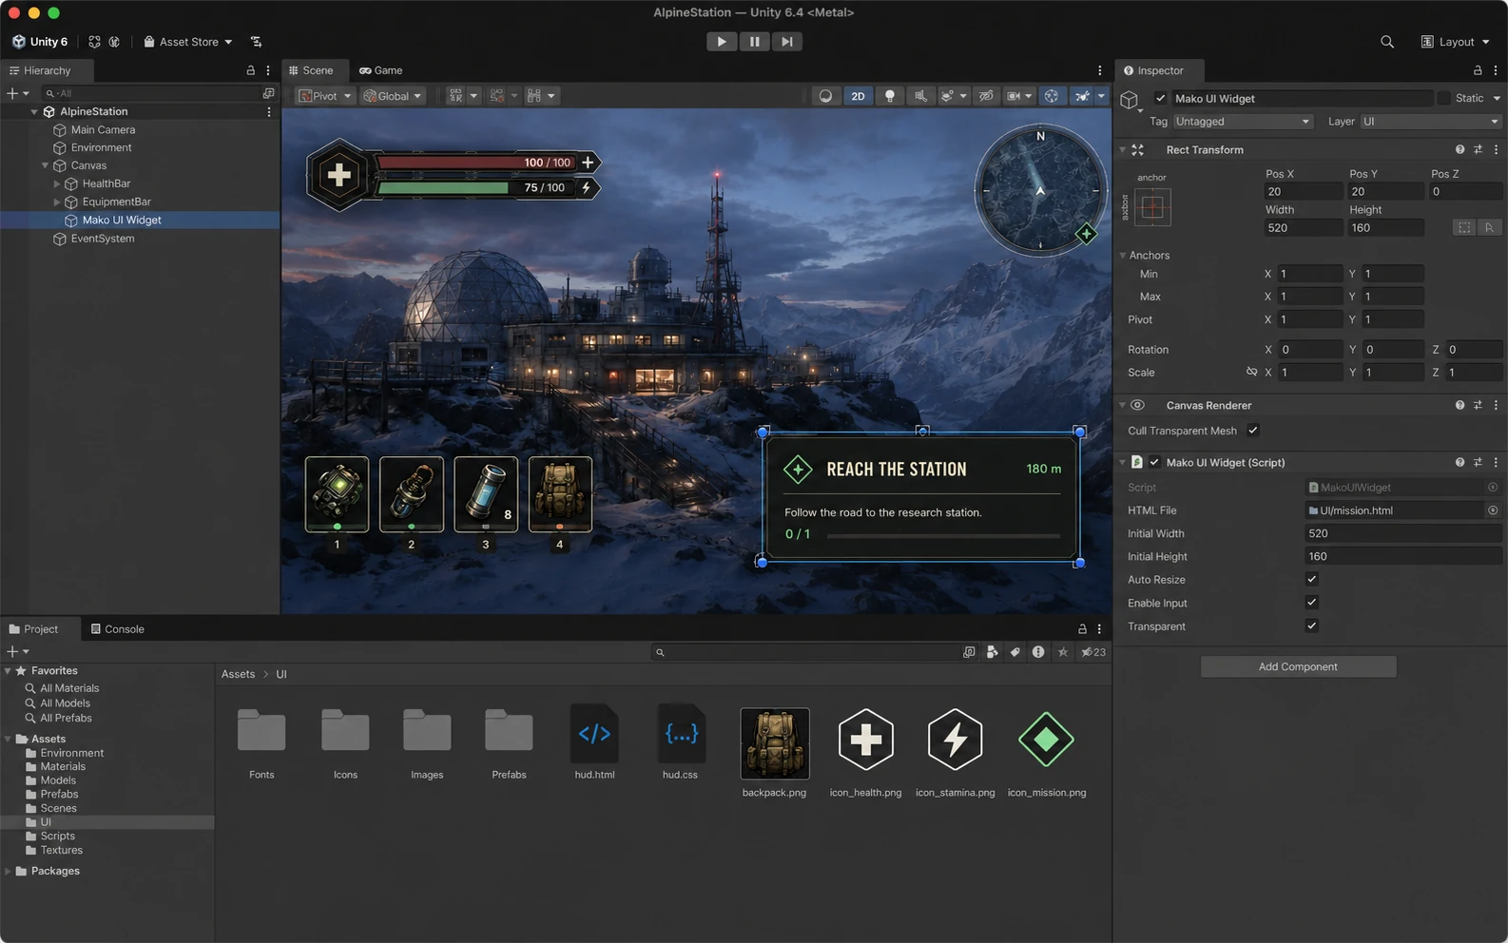Expand the Packages folder in Project
1508x943 pixels.
point(9,871)
